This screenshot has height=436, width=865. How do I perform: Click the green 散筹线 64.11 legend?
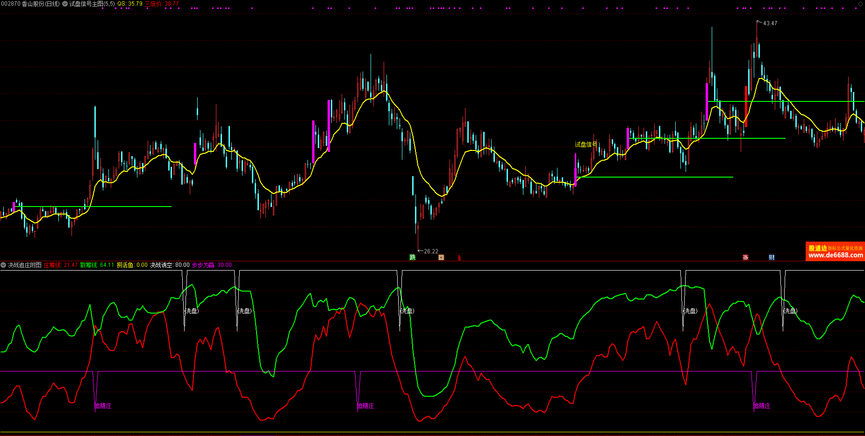pyautogui.click(x=97, y=265)
